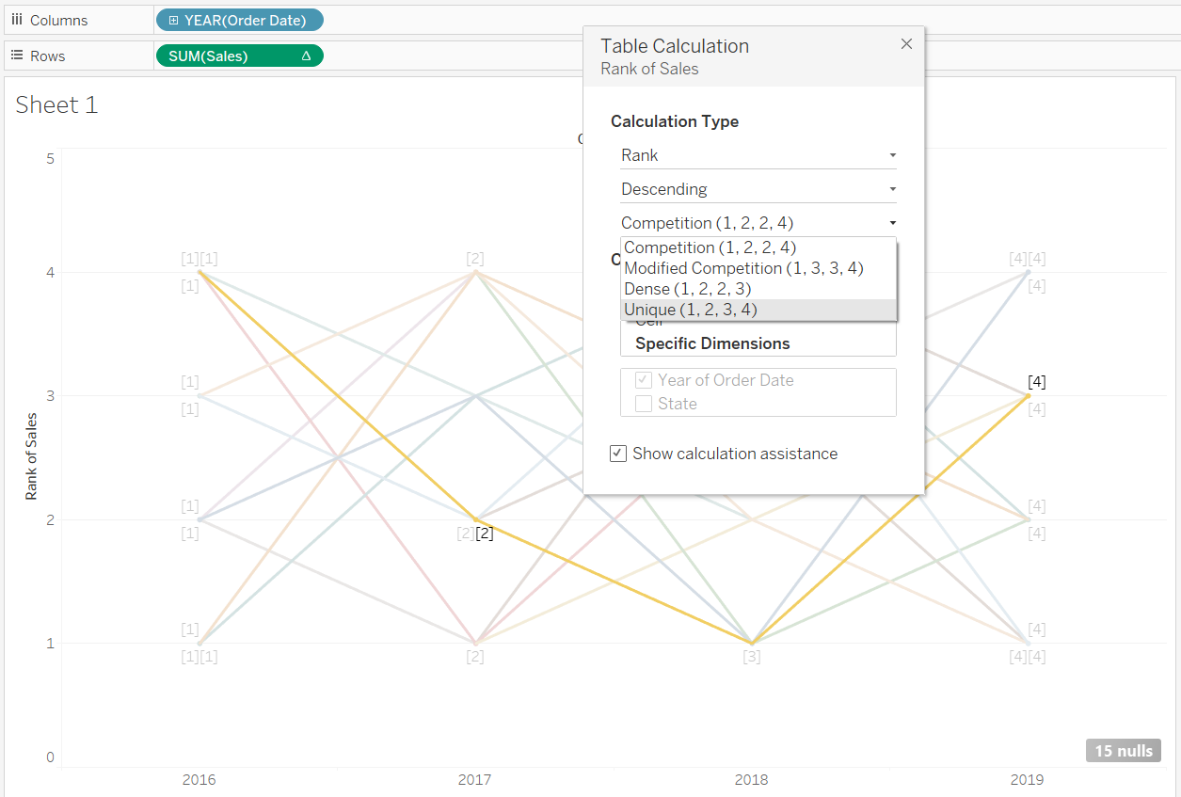Choose Dense (1, 2, 2, 3) option
The width and height of the screenshot is (1181, 797).
tap(758, 289)
